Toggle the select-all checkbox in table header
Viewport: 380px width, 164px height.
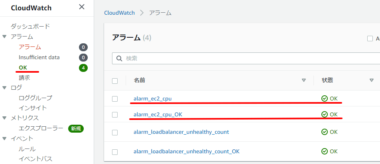coord(115,81)
